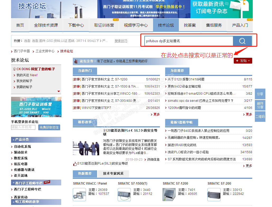The image size is (272, 207).
Task: Click 更多 under 当前热门 list
Action: click(x=156, y=114)
